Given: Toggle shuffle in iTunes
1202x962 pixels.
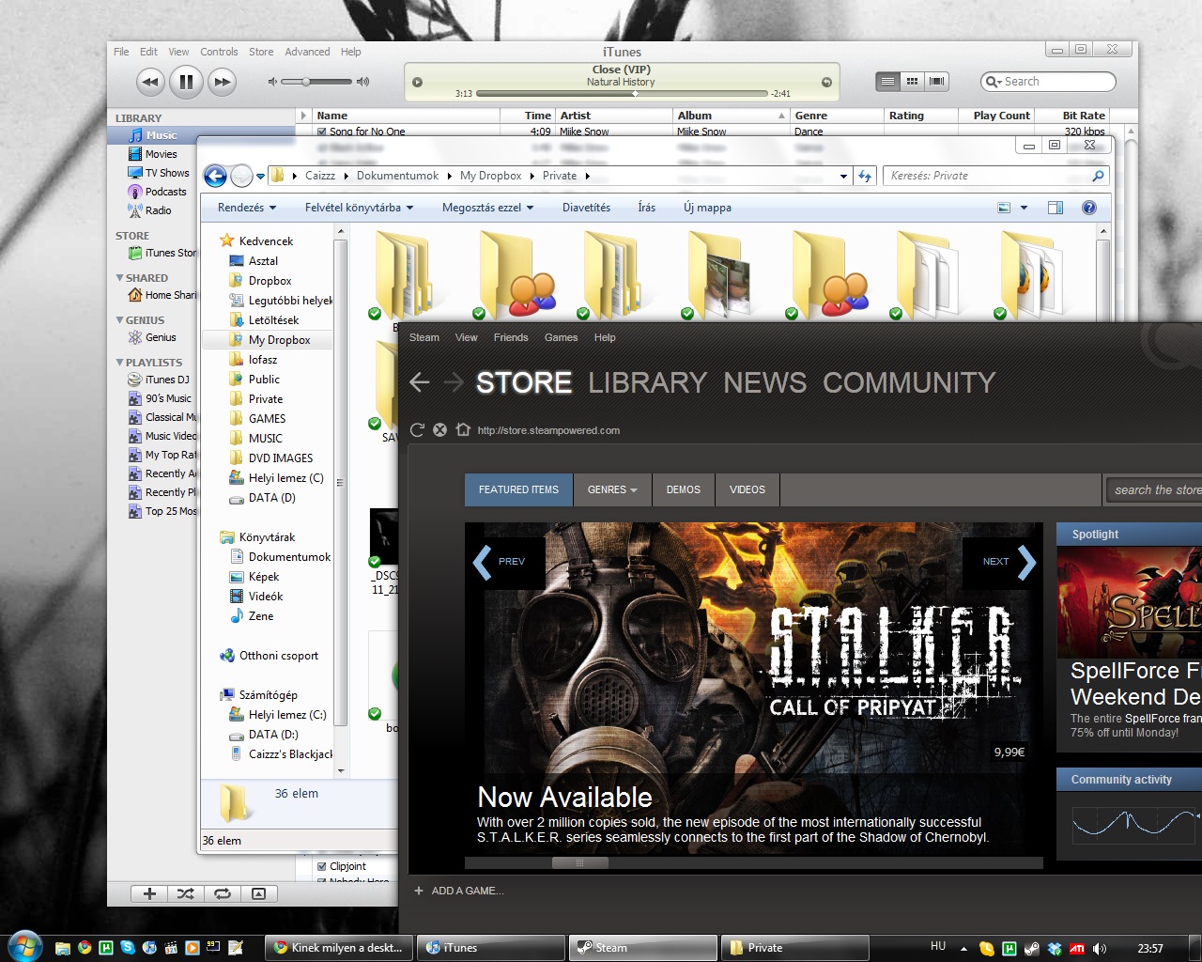Looking at the screenshot, I should click(185, 893).
